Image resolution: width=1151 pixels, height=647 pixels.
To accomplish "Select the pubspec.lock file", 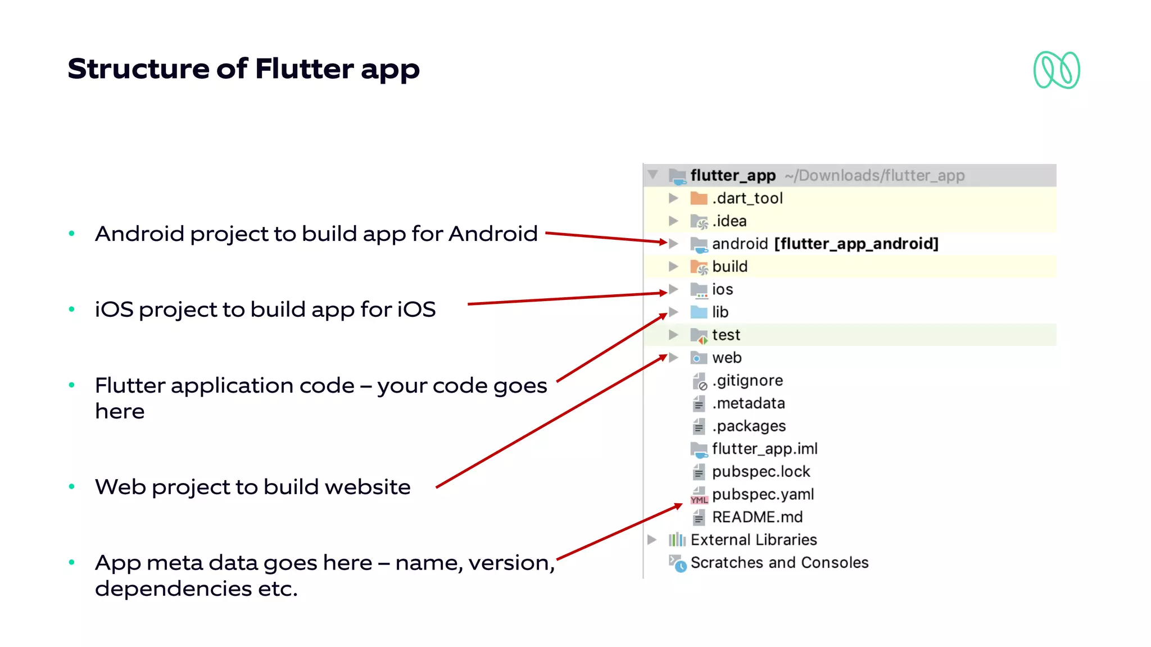I will click(x=761, y=472).
